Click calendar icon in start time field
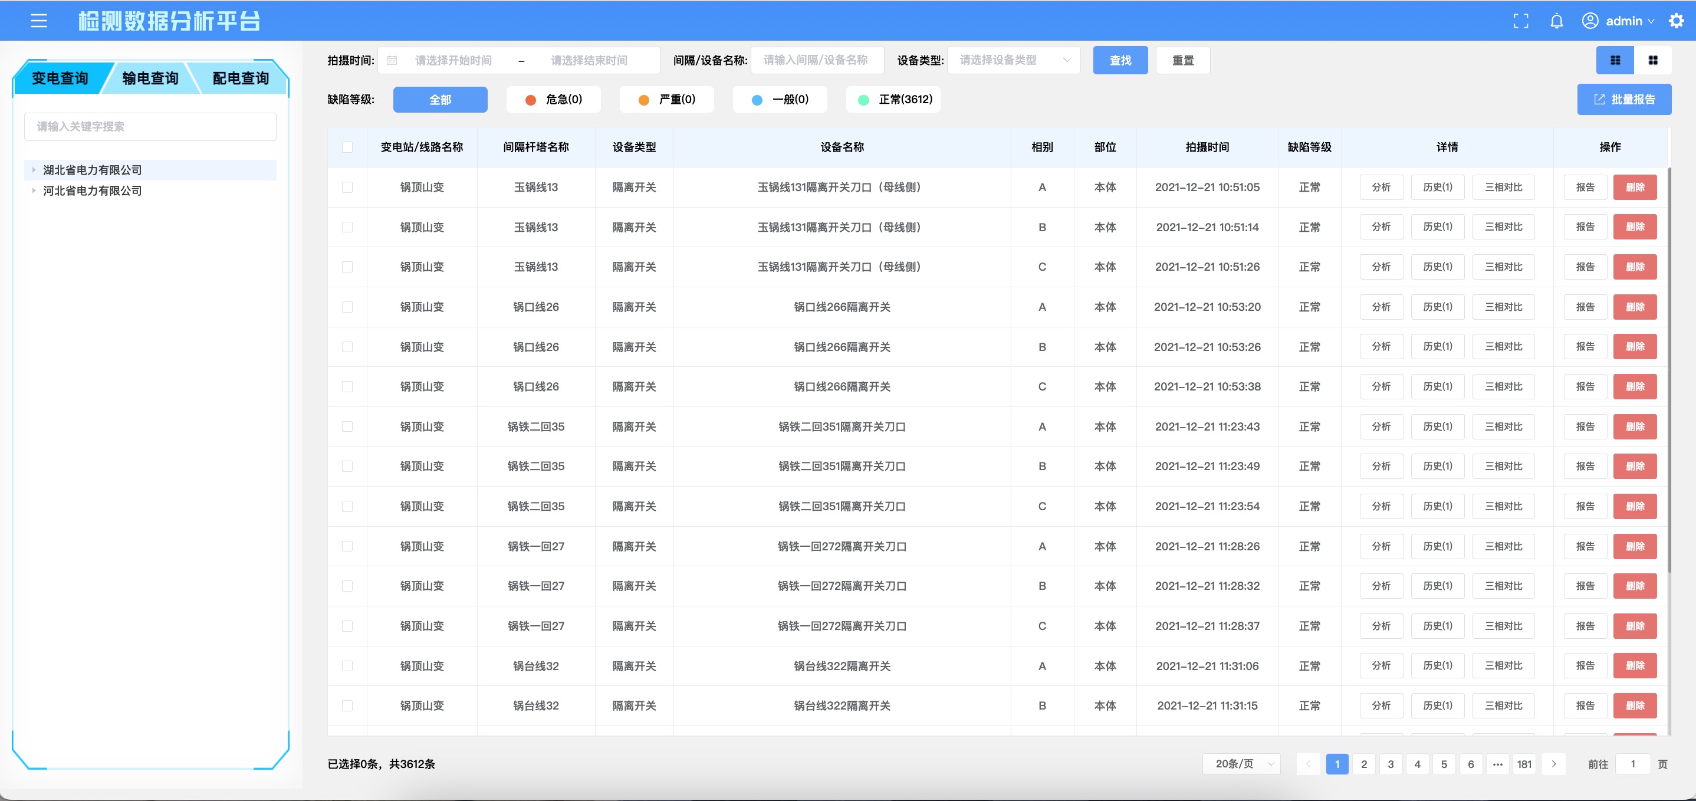The width and height of the screenshot is (1696, 801). click(392, 61)
